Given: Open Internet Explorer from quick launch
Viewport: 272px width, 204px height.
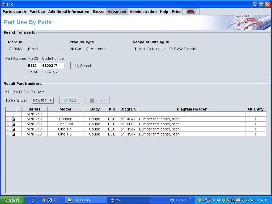Looking at the screenshot, I should [x=56, y=200].
